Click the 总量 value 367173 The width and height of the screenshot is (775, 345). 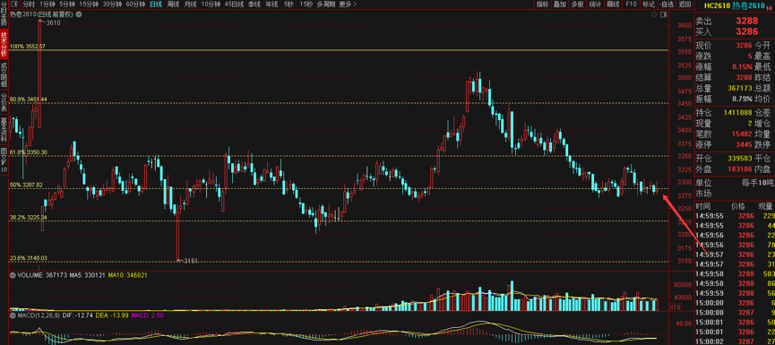(740, 88)
